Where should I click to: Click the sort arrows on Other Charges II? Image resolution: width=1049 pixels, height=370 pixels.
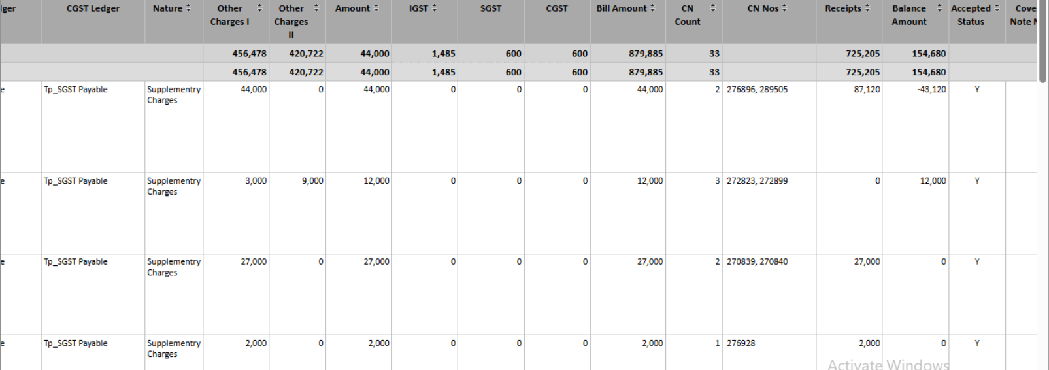point(316,8)
